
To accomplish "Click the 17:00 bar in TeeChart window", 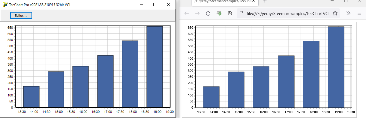I will coord(106,81).
